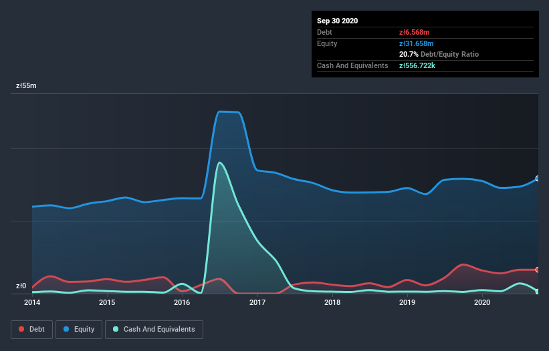Select the Debt data point at Sep 2020
The width and height of the screenshot is (549, 351).
tap(538, 270)
